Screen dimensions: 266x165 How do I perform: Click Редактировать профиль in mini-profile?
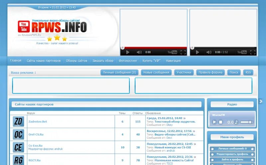pos(232,154)
